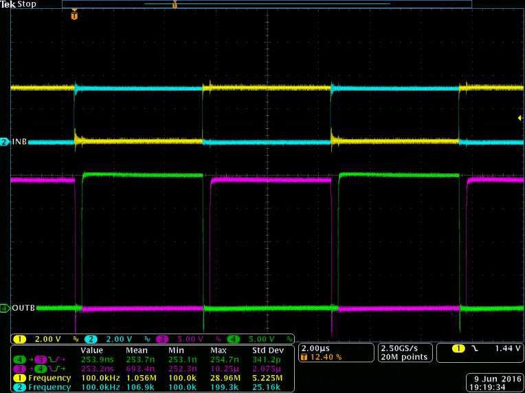
Task: Click the Value column header
Action: pos(92,350)
